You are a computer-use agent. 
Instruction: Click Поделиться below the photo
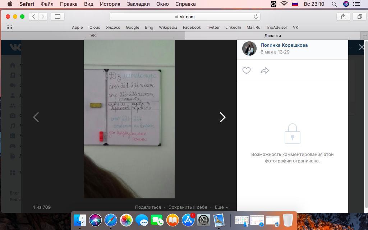point(148,207)
